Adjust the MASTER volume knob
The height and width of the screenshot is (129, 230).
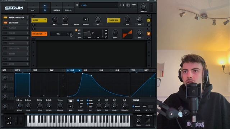143,7
